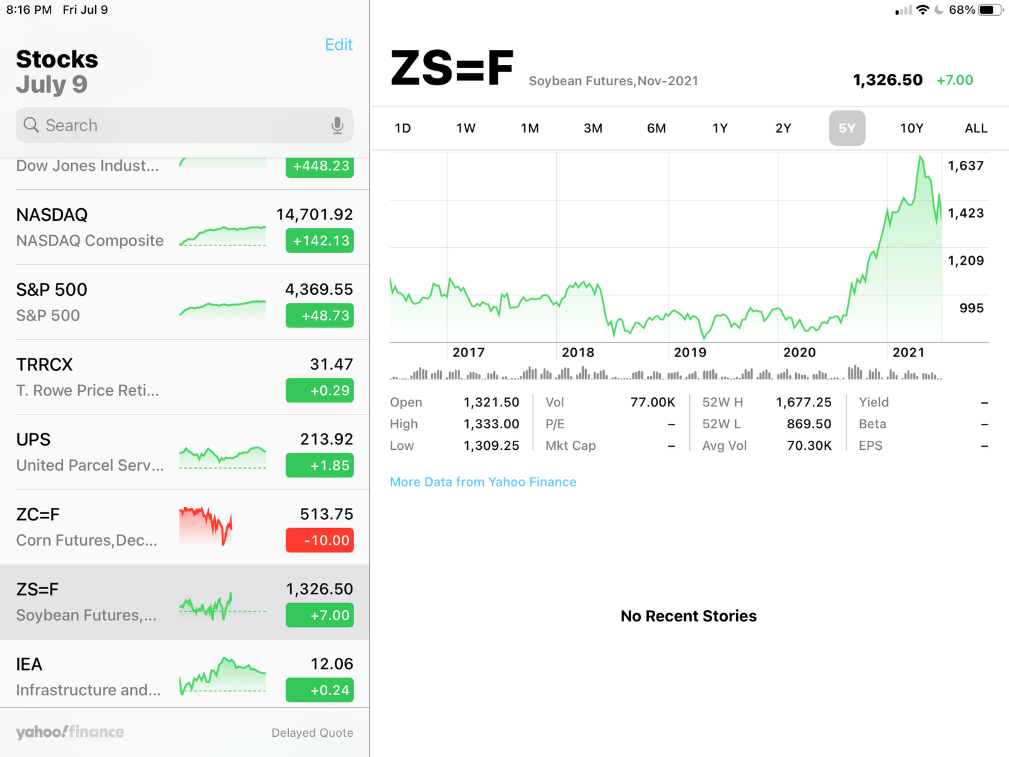
Task: Tap the Yahoo Finance logo
Action: tap(70, 732)
